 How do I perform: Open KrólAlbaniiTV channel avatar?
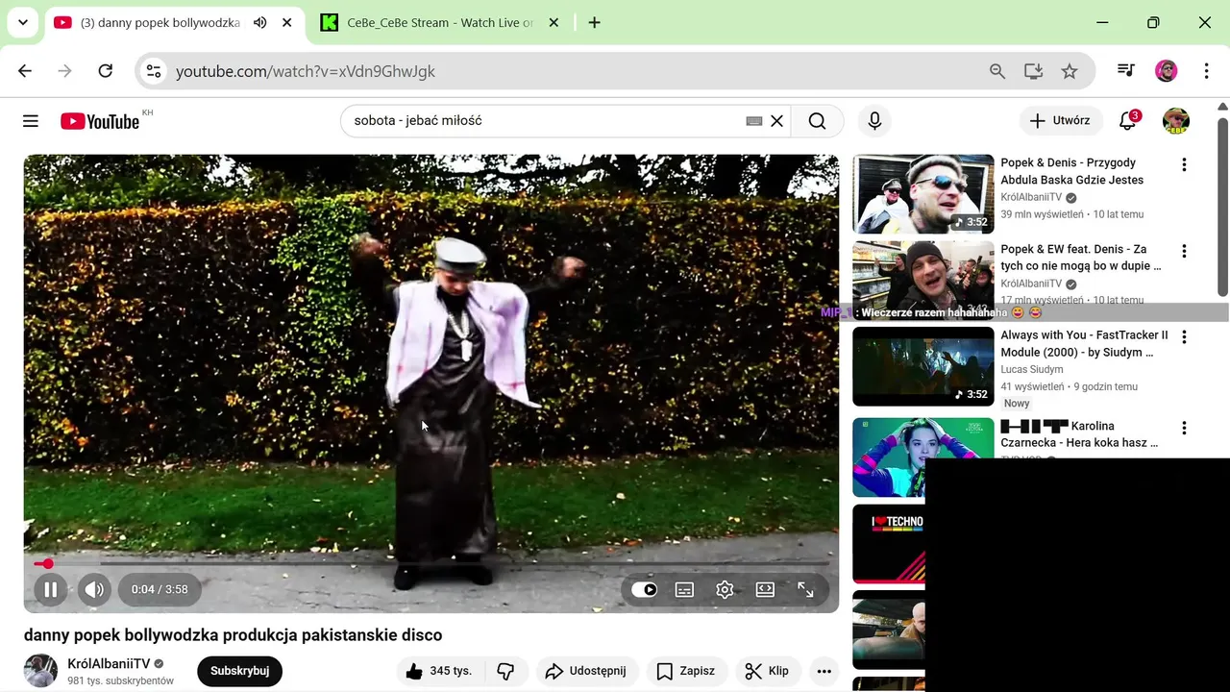tap(40, 671)
